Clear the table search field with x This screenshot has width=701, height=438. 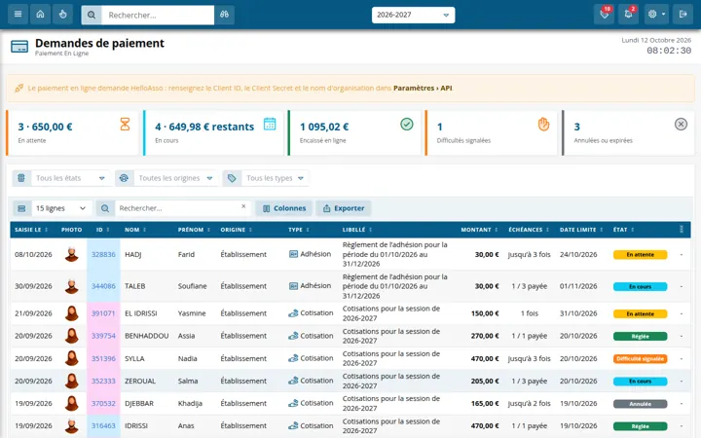(243, 206)
